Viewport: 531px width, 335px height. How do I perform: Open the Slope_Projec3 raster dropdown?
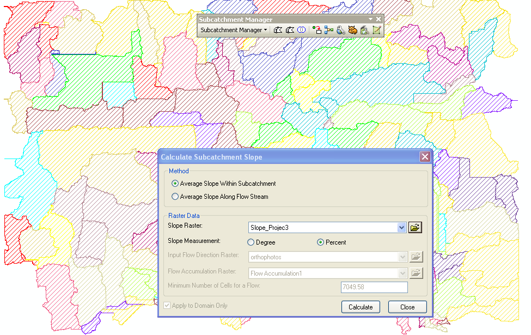[402, 227]
